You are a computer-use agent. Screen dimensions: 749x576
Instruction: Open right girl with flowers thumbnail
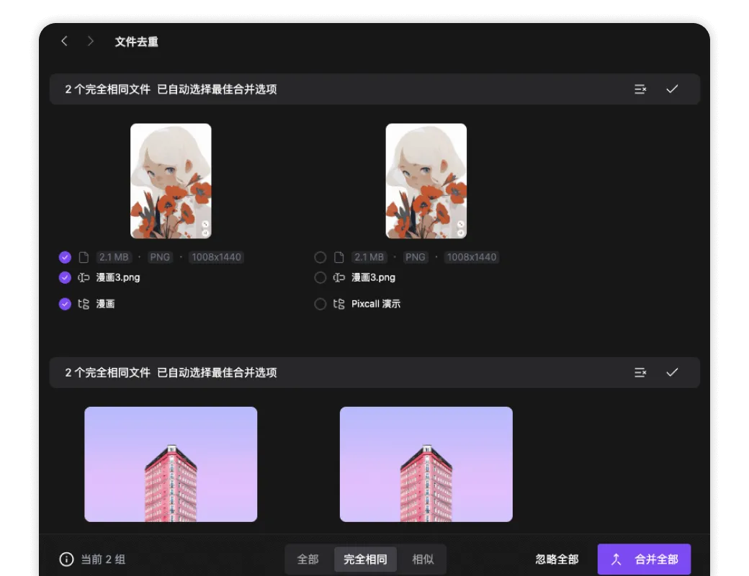point(426,181)
